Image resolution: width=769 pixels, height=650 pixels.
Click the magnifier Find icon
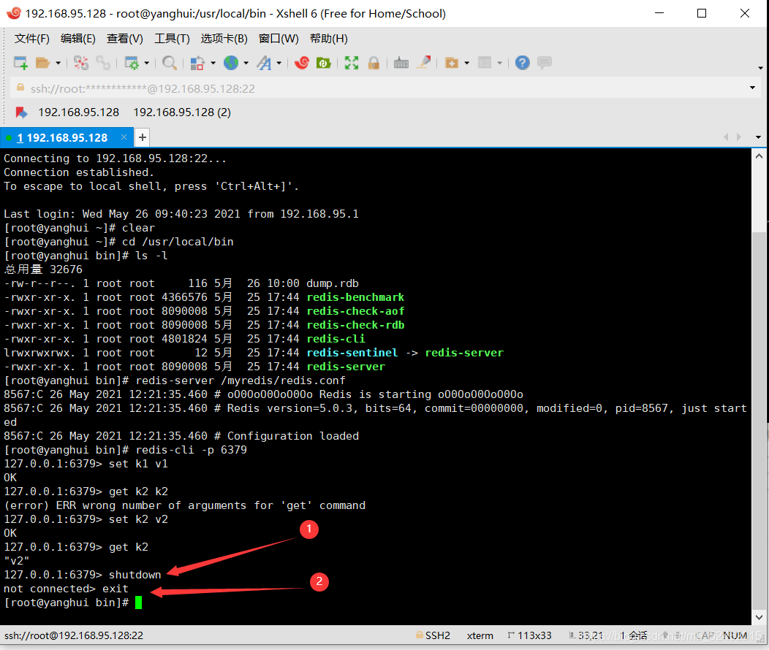coord(169,63)
